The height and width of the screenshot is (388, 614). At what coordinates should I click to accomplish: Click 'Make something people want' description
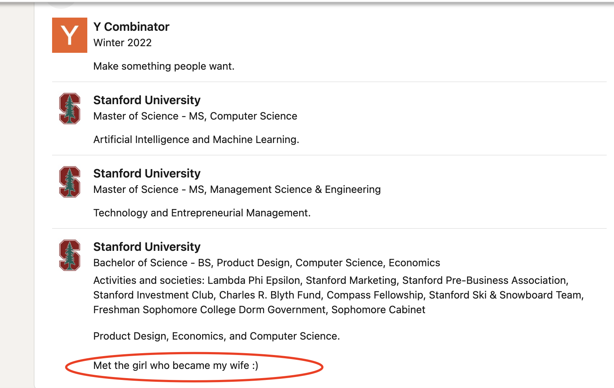click(x=164, y=66)
